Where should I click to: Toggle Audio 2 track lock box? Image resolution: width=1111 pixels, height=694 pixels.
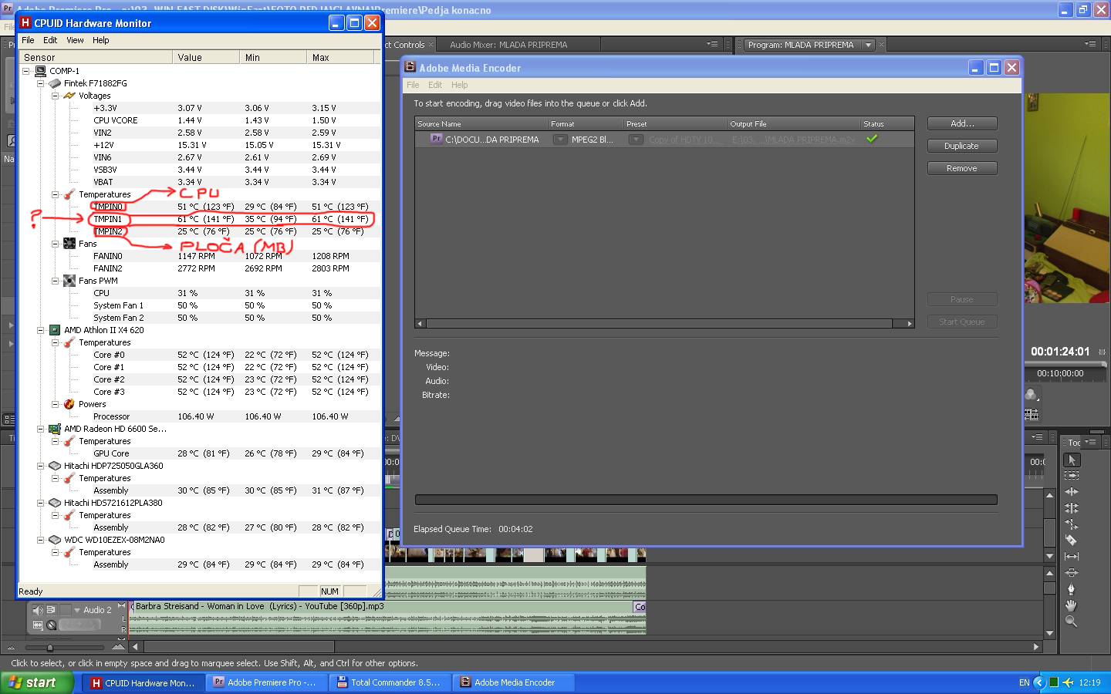(x=65, y=610)
